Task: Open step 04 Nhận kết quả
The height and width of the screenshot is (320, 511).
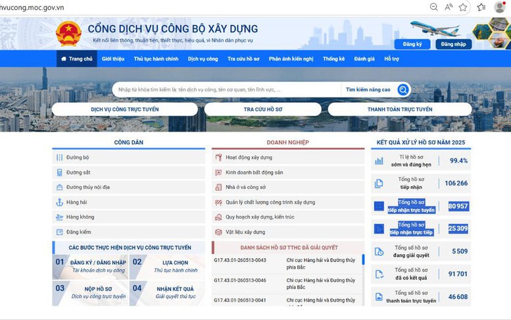Action: 167,293
